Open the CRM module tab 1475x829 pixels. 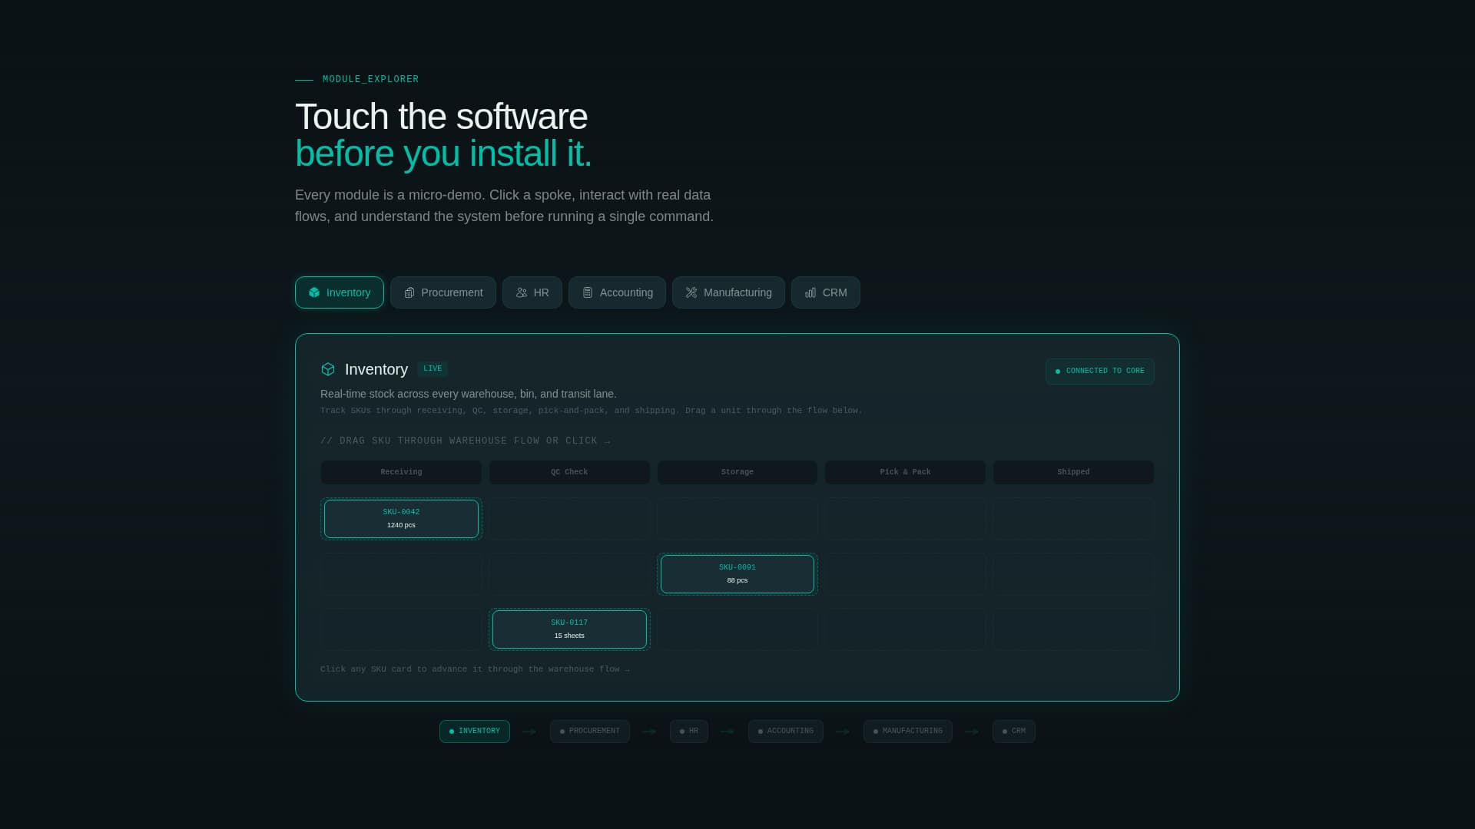826,292
